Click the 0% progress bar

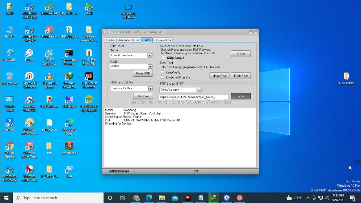coord(196,171)
